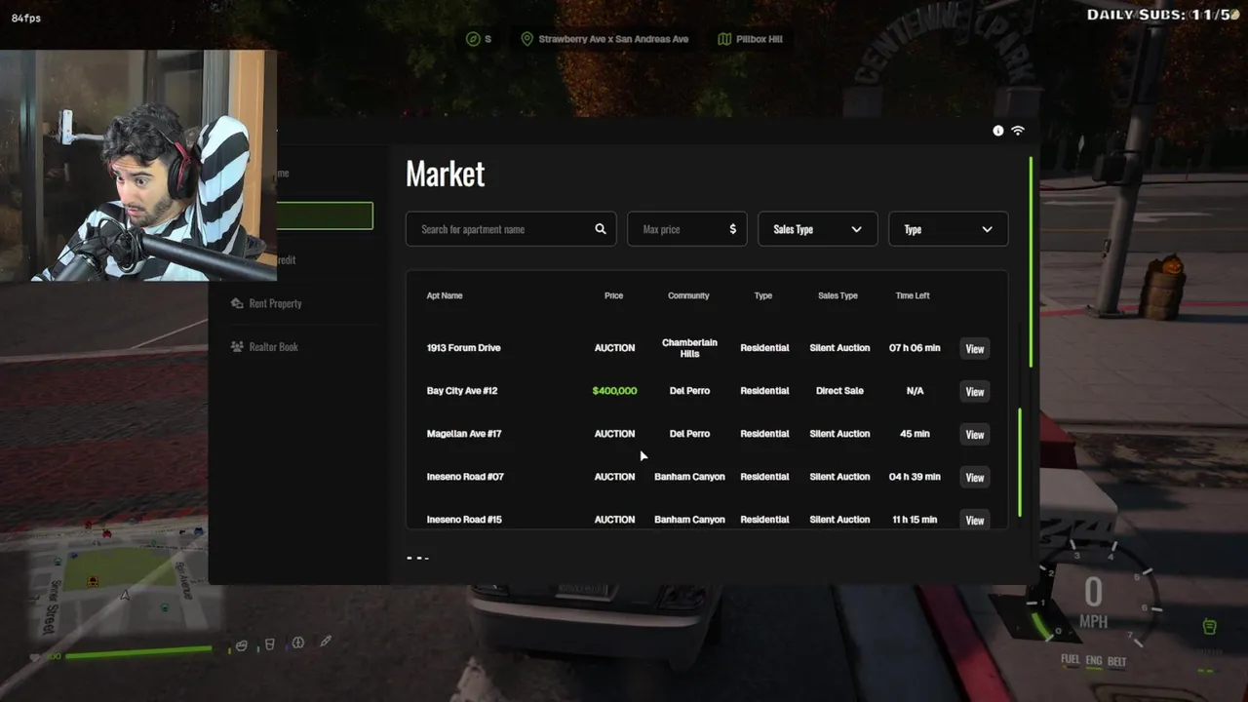Image resolution: width=1248 pixels, height=702 pixels.
Task: Click the Pillbox Hill map icon
Action: (x=724, y=39)
